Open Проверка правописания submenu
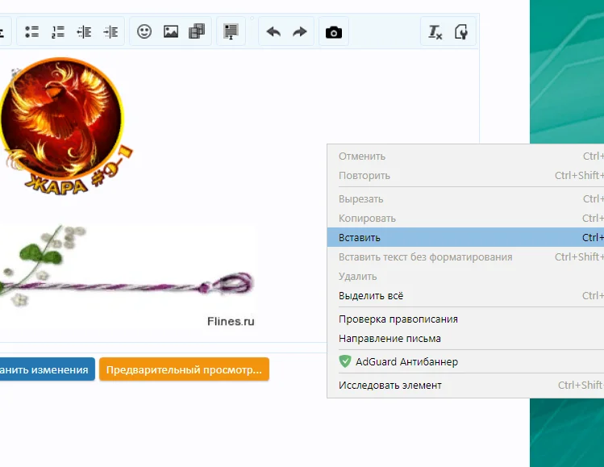 pyautogui.click(x=465, y=319)
